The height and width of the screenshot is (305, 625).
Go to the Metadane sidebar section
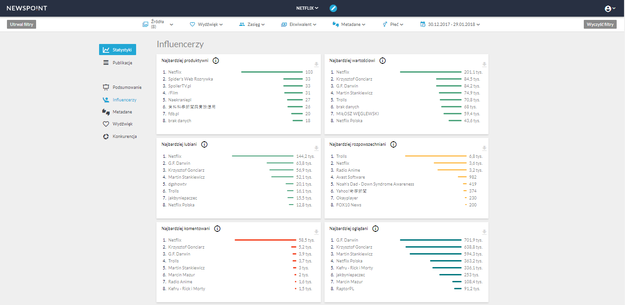click(x=117, y=112)
